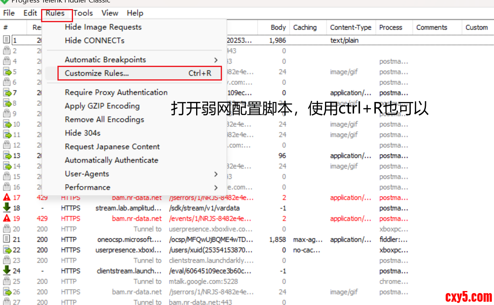The image size is (494, 305).
Task: Select session 4 lock icon
Action: [x=7, y=61]
